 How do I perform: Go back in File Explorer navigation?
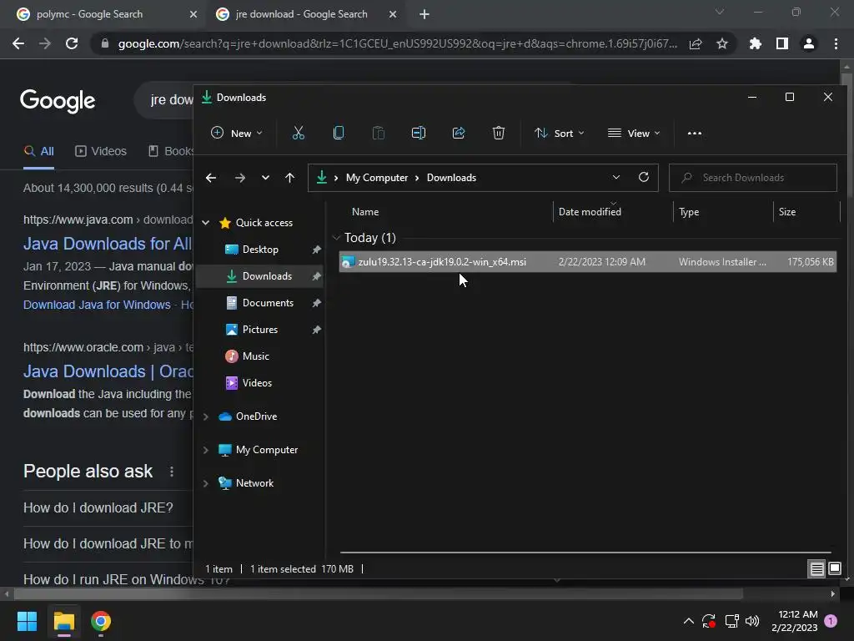point(211,178)
